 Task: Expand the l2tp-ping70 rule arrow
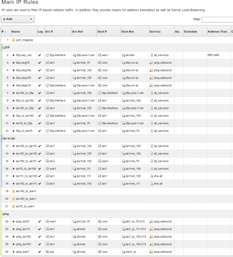14,63
